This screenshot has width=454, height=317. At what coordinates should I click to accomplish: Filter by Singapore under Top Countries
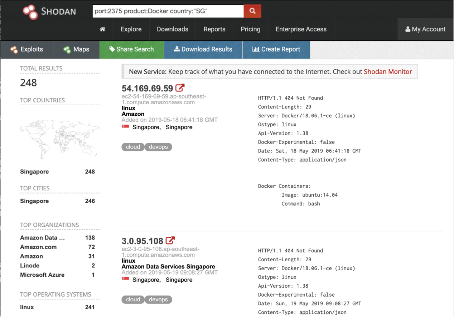pyautogui.click(x=34, y=172)
